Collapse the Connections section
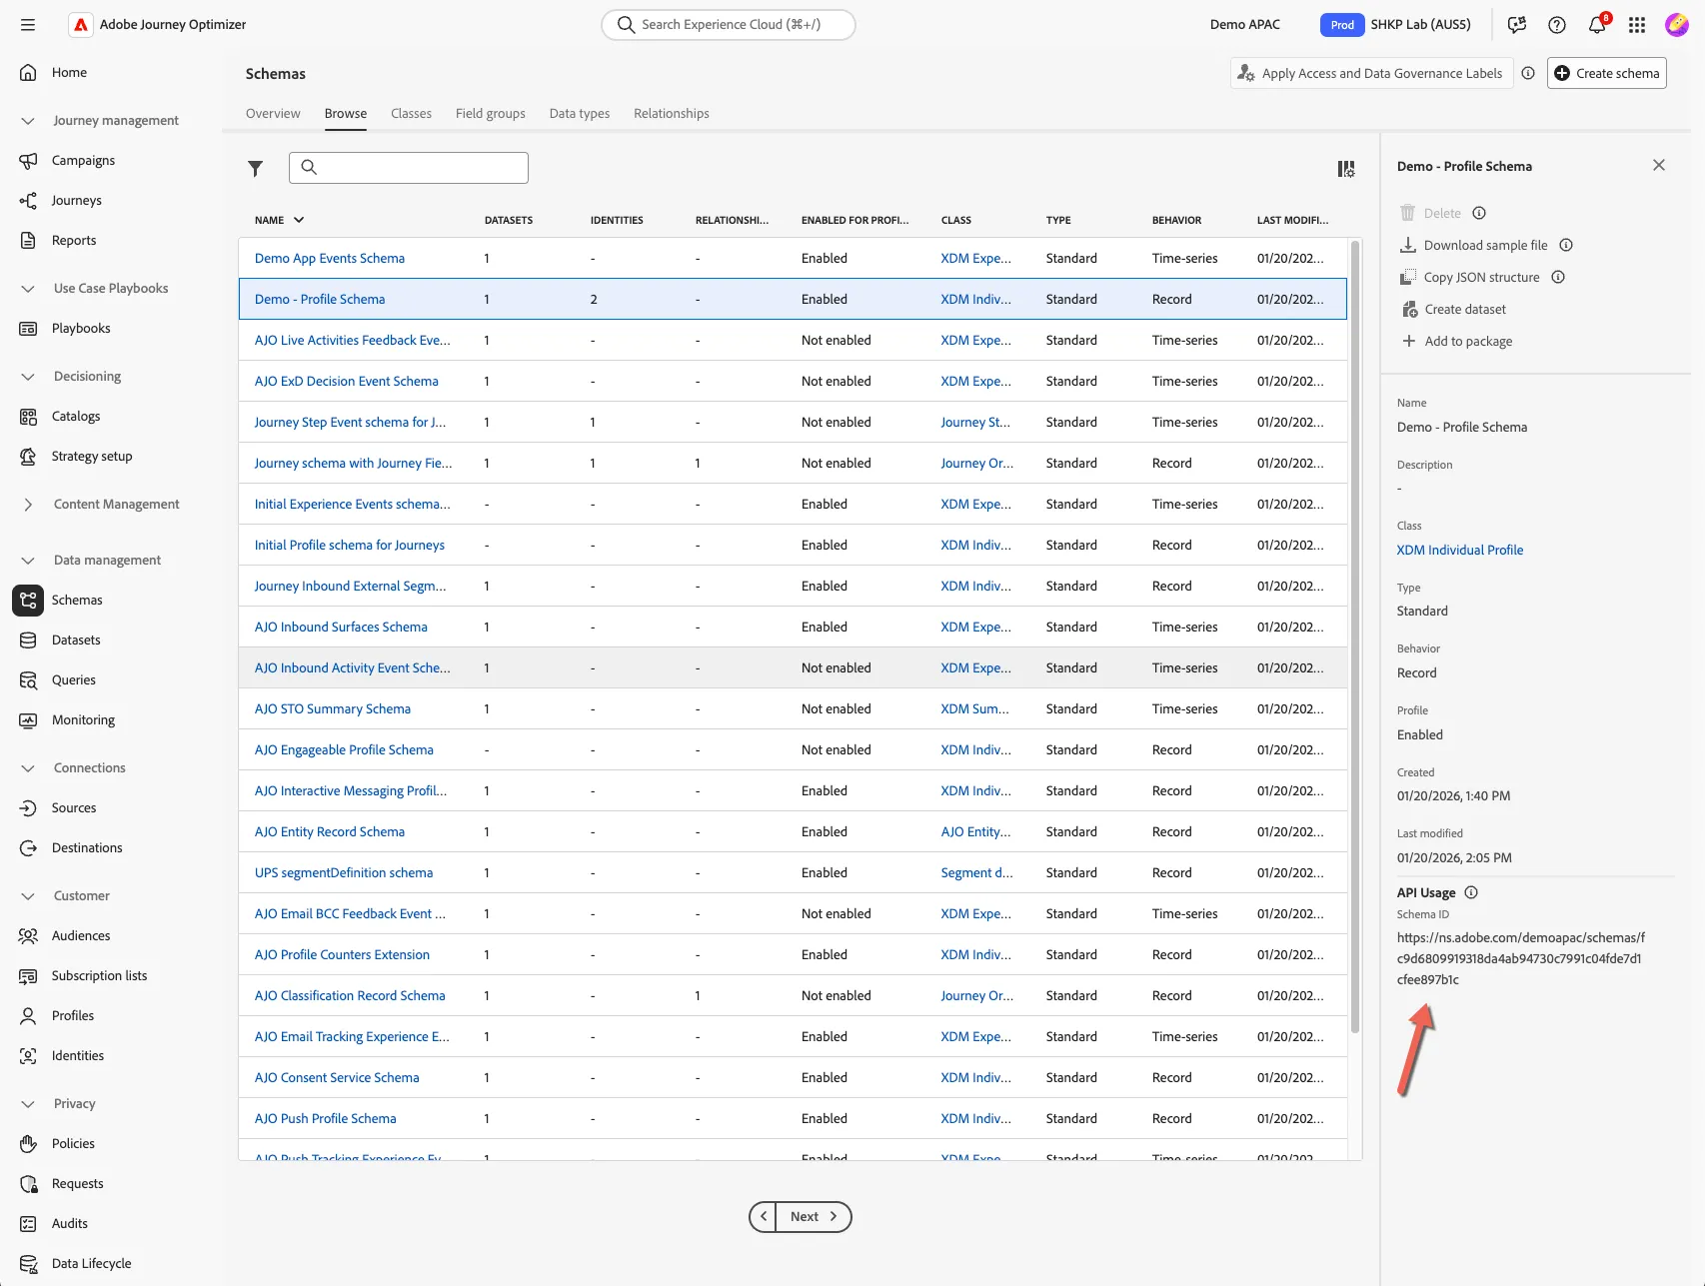Viewport: 1705px width, 1286px height. [28, 768]
